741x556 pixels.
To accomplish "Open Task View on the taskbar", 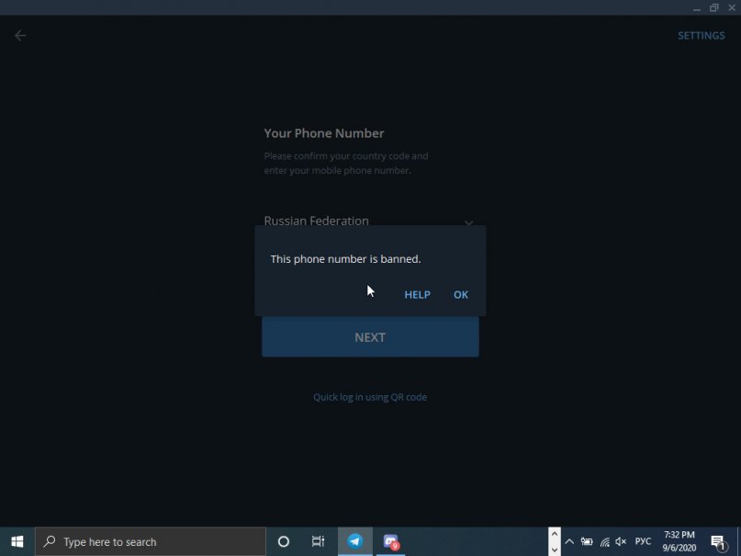I will 318,541.
